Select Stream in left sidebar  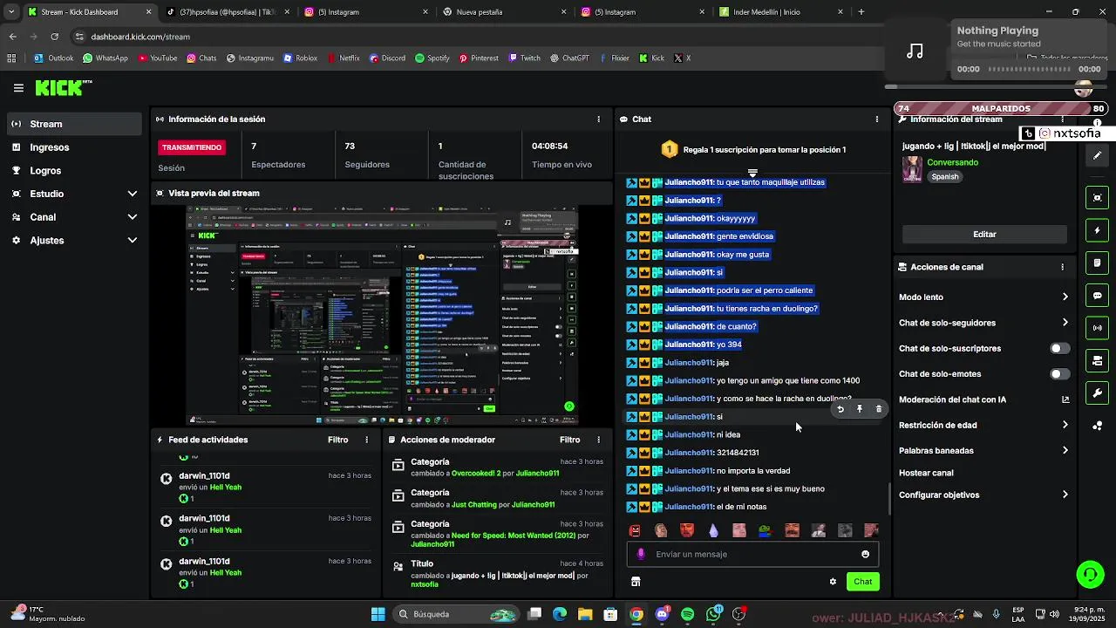coord(75,125)
